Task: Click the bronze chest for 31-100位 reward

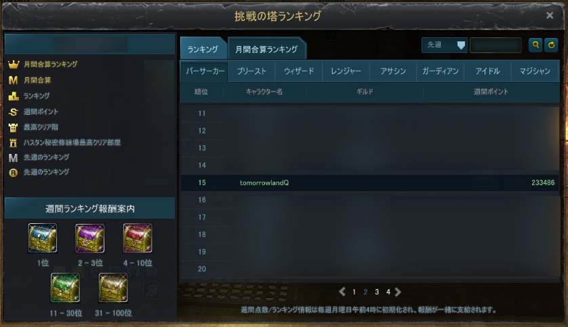Action: click(x=113, y=288)
